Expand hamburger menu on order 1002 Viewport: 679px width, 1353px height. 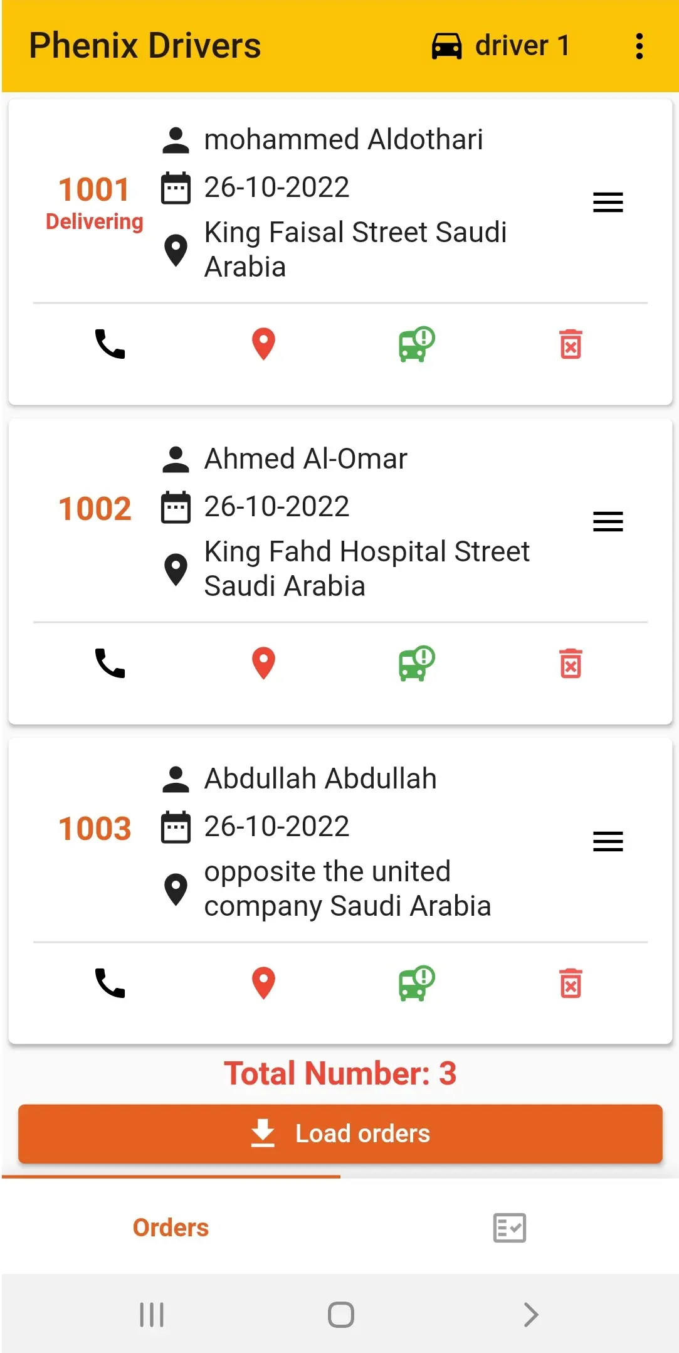pyautogui.click(x=608, y=521)
